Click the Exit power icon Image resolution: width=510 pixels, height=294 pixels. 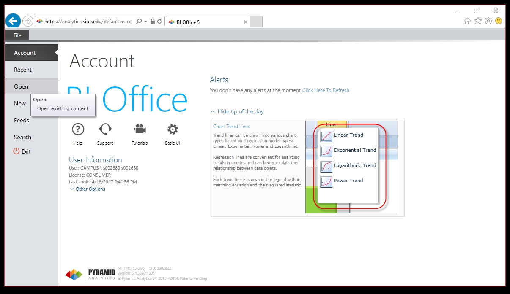[16, 151]
